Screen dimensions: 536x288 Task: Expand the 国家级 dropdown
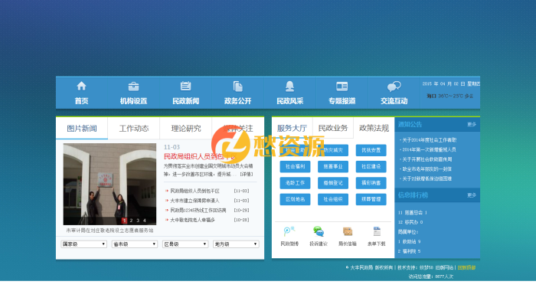83,244
